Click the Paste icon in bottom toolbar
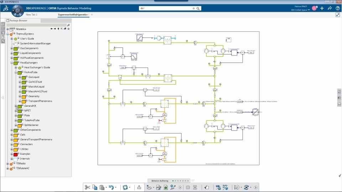Viewport: 342px width, 192px height. point(102,187)
